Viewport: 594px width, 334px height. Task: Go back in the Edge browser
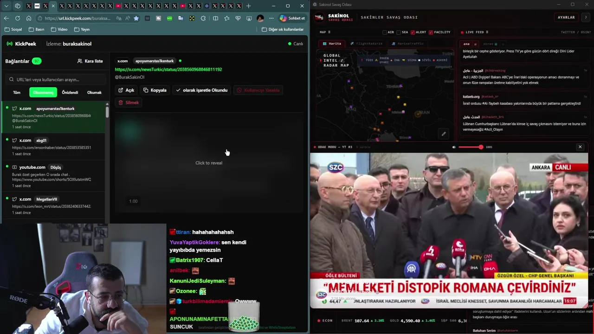pyautogui.click(x=6, y=18)
